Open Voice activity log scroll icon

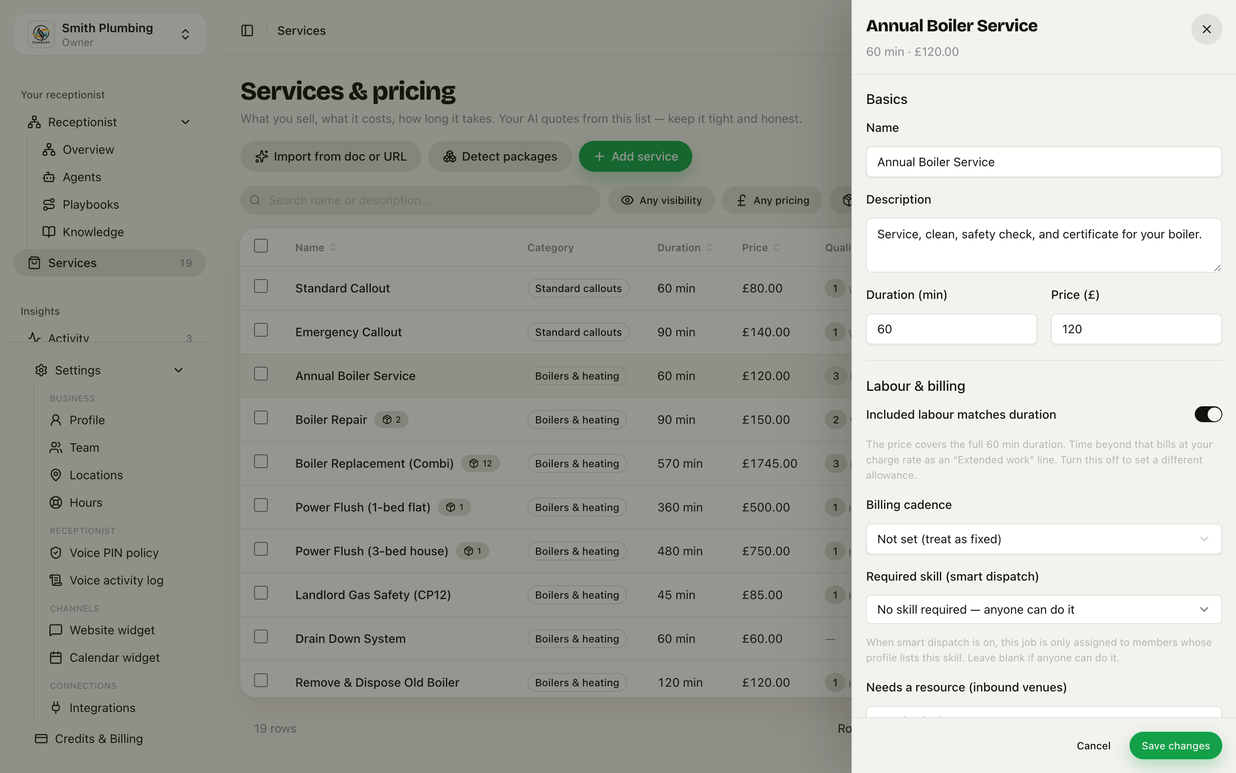[x=56, y=580]
